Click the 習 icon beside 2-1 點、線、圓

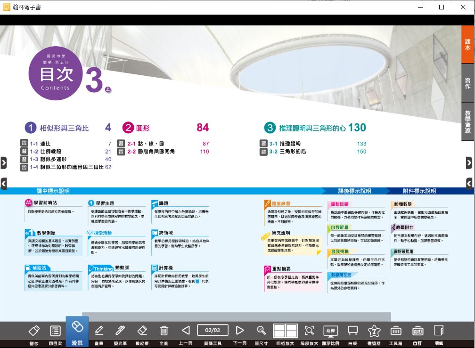[x=121, y=144]
